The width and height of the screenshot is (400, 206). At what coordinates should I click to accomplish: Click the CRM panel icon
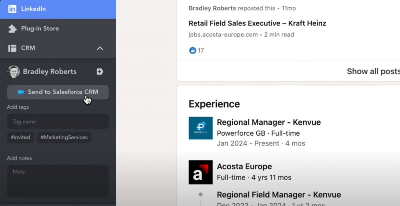(12, 48)
